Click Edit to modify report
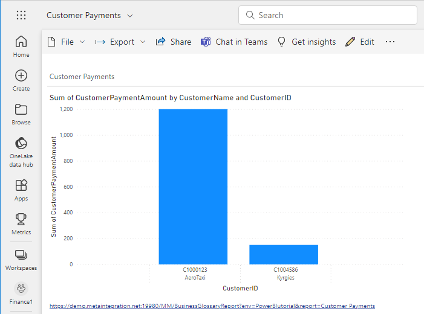 (x=360, y=42)
